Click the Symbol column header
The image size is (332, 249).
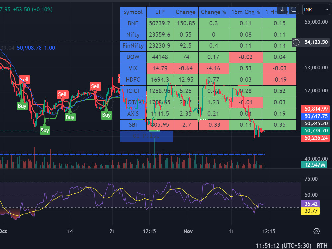coord(133,12)
